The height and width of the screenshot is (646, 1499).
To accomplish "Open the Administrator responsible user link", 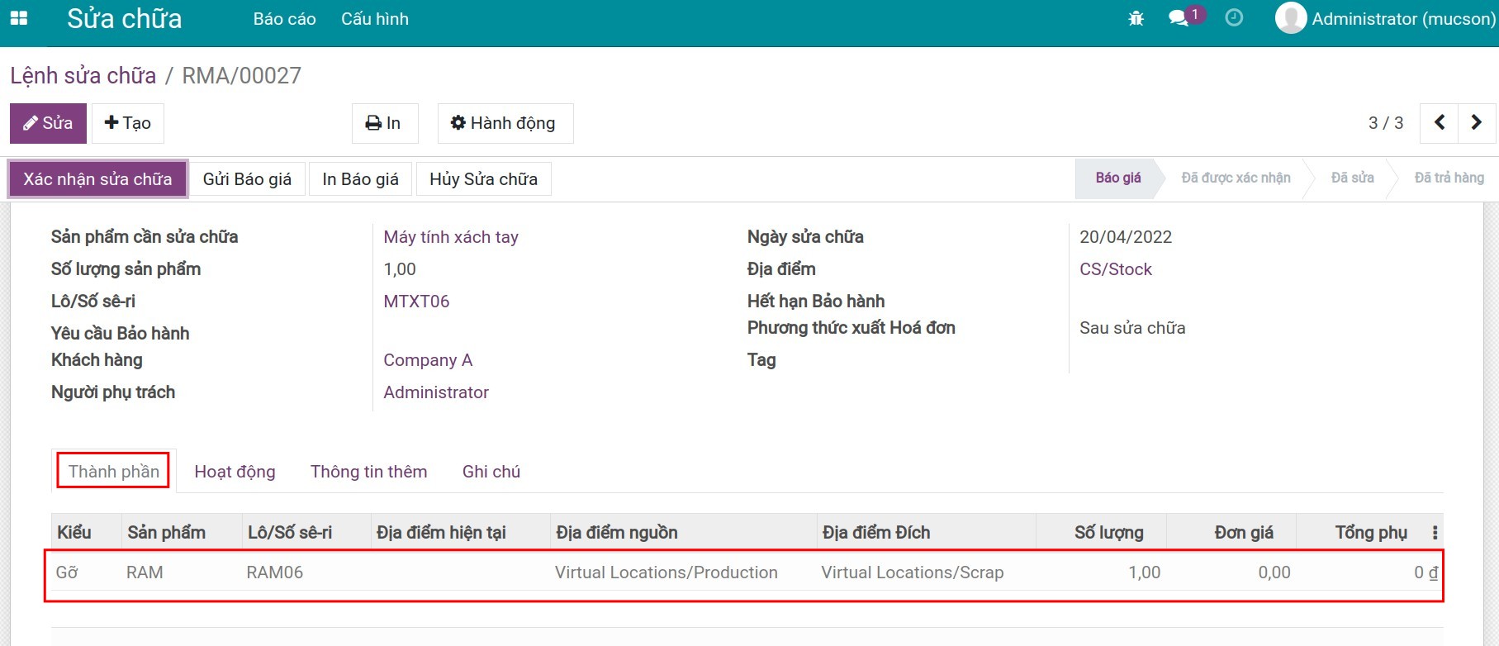I will click(436, 392).
